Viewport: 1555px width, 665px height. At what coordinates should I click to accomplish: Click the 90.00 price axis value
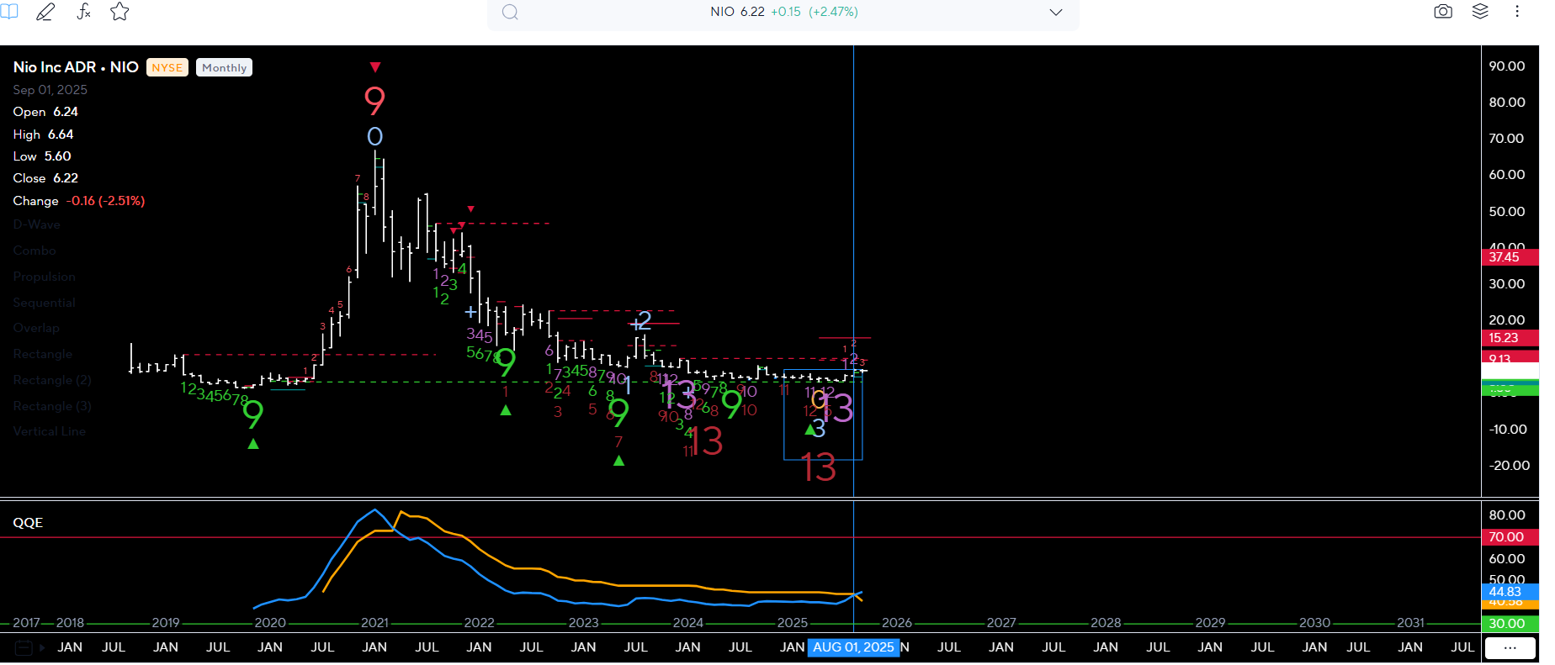pos(1507,66)
